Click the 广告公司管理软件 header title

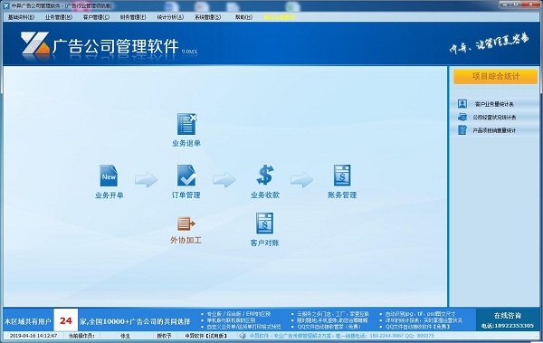click(x=115, y=46)
